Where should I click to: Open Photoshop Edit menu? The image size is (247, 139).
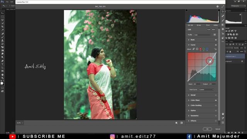point(12,2)
